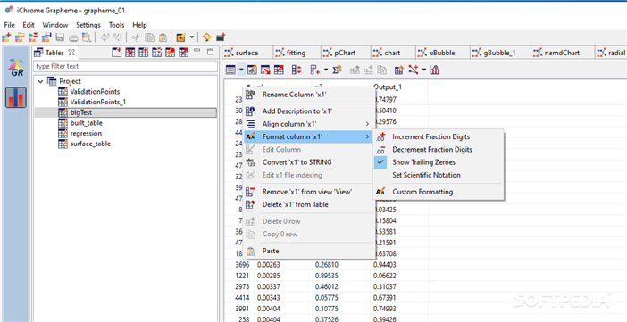Choose Remove 'x1' from view 'View'

309,192
